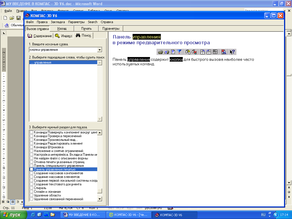Click the tray expand arrow near the clock
292x219 pixels.
coord(276,215)
